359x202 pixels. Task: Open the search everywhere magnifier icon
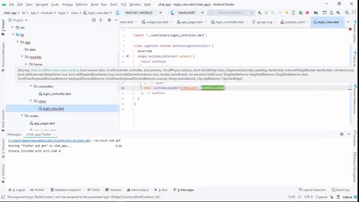pyautogui.click(x=347, y=13)
